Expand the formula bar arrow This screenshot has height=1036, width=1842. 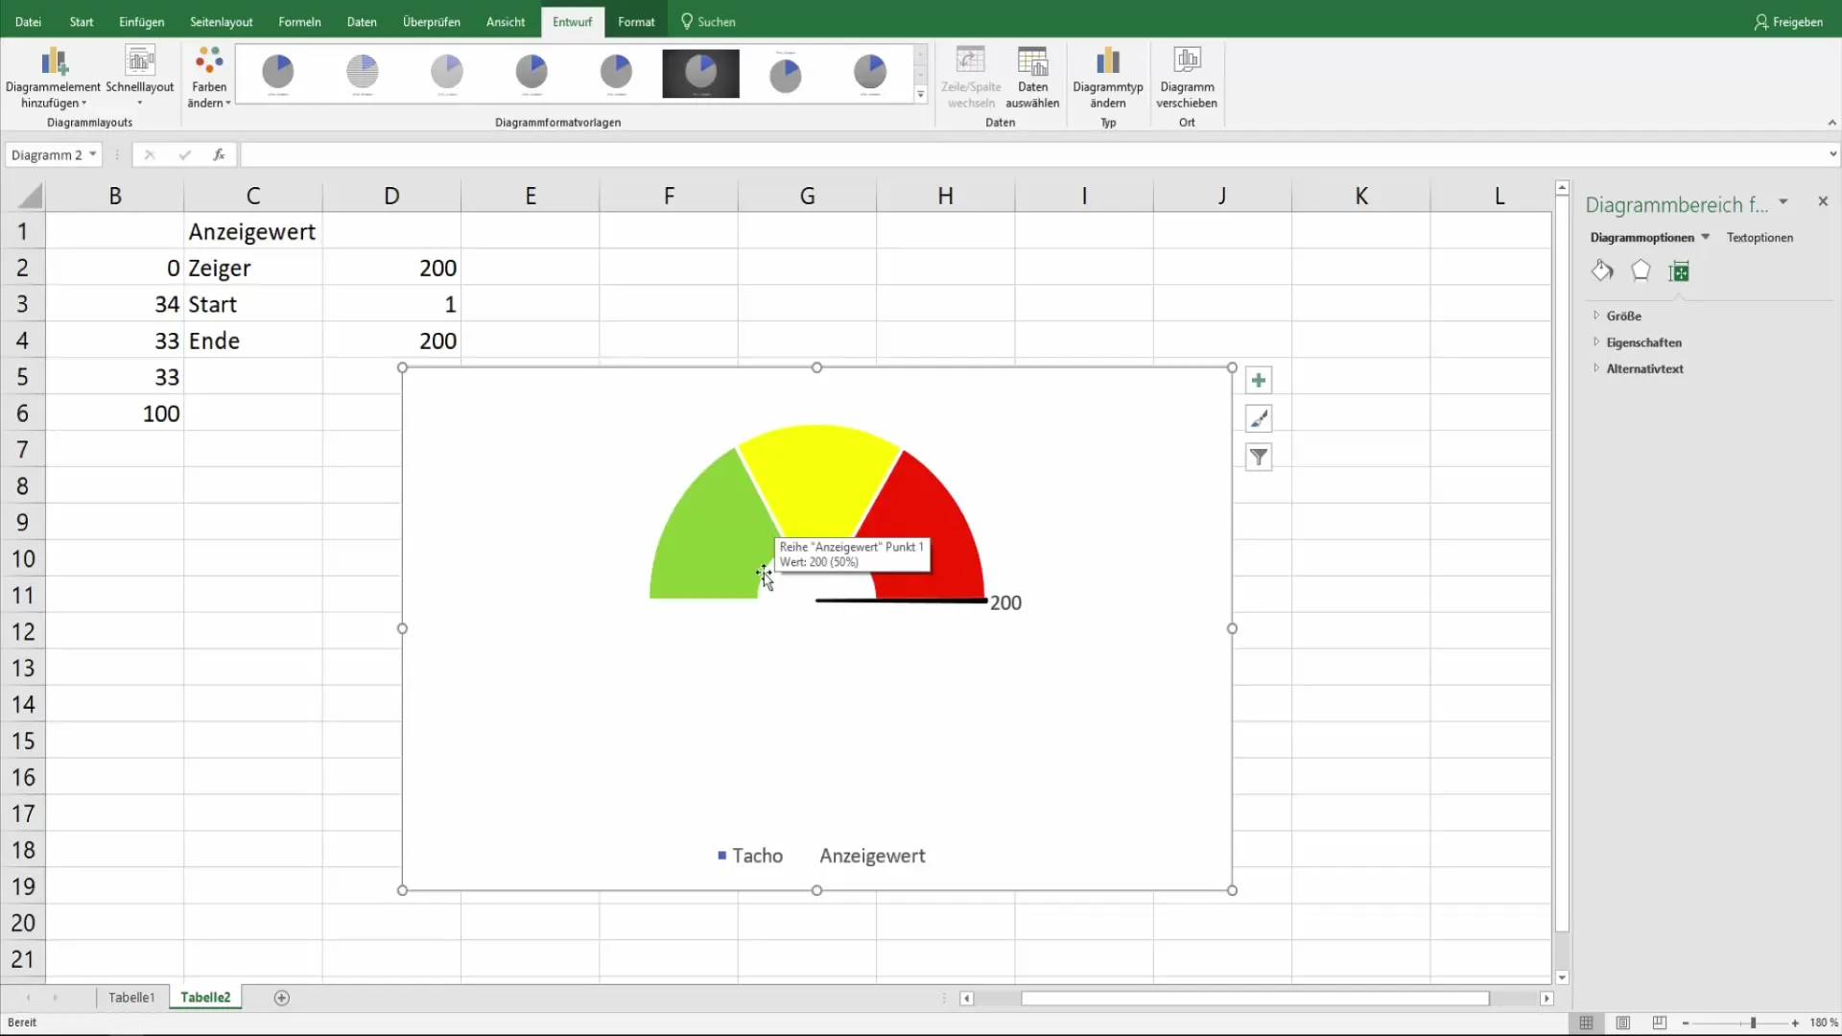1832,154
